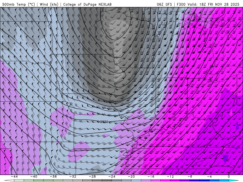Click the -44 colorbar tick label
Screen dimensions: 243x182
(x=14, y=177)
